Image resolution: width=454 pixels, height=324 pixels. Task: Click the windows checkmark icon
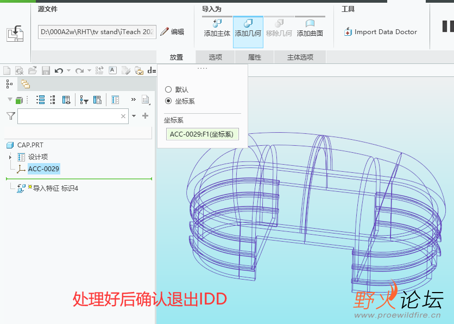139,70
